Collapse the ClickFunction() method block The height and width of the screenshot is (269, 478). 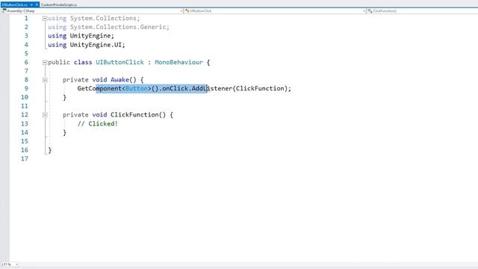coord(45,115)
